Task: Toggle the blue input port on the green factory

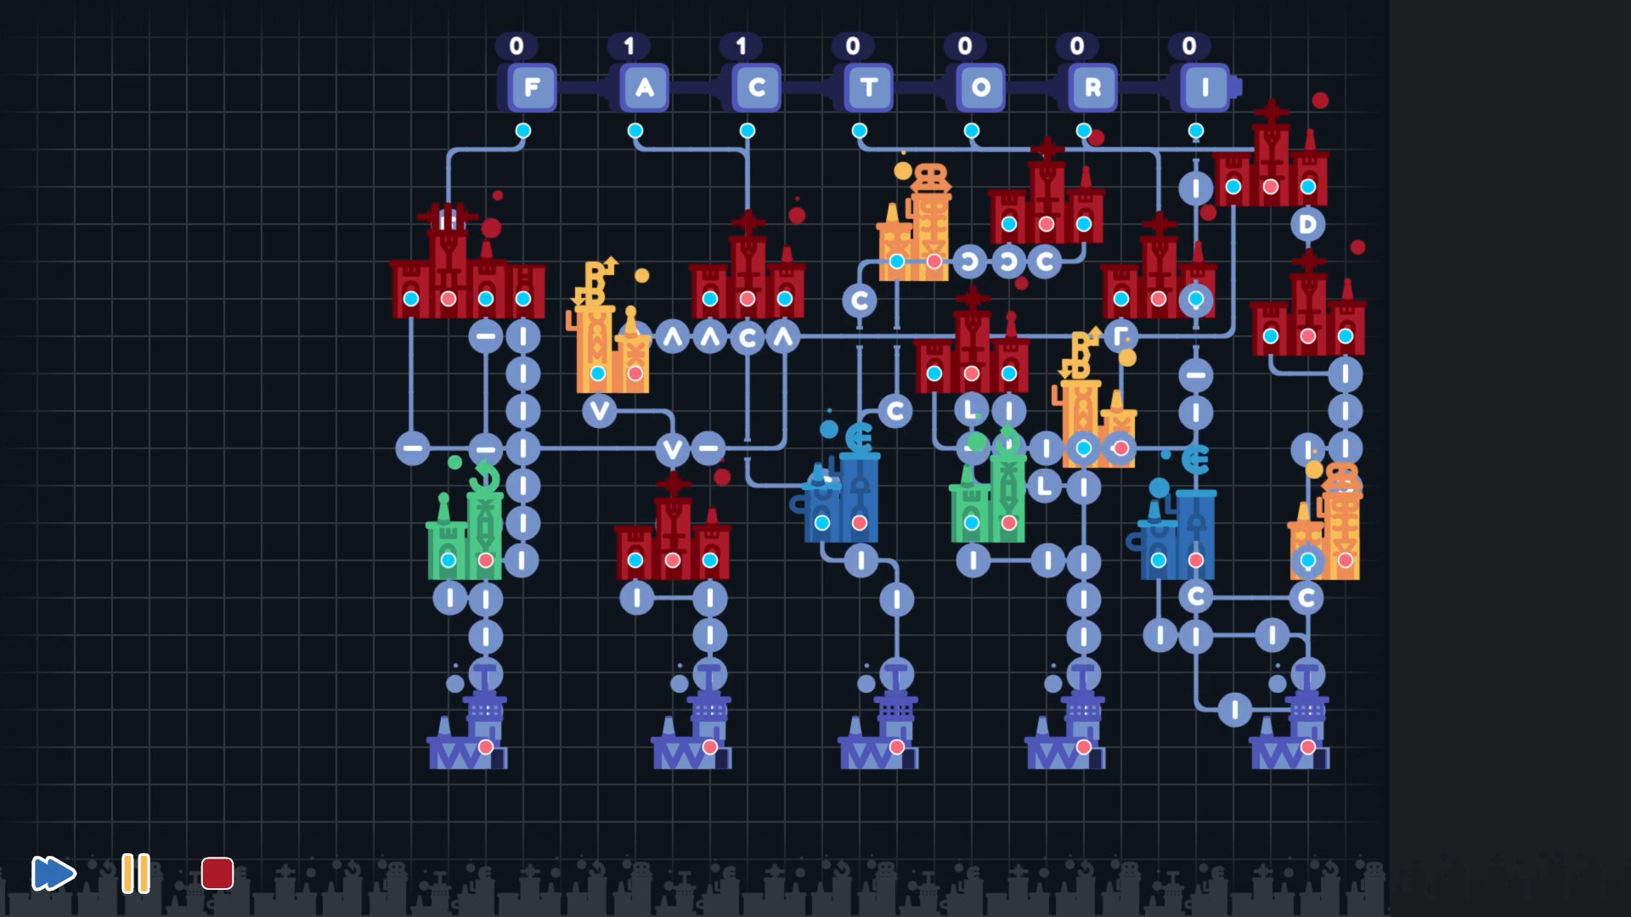Action: tap(448, 560)
